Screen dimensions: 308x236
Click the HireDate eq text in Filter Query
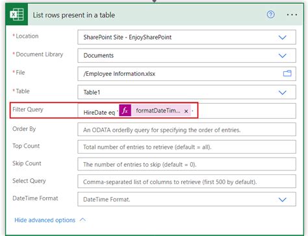click(x=99, y=112)
